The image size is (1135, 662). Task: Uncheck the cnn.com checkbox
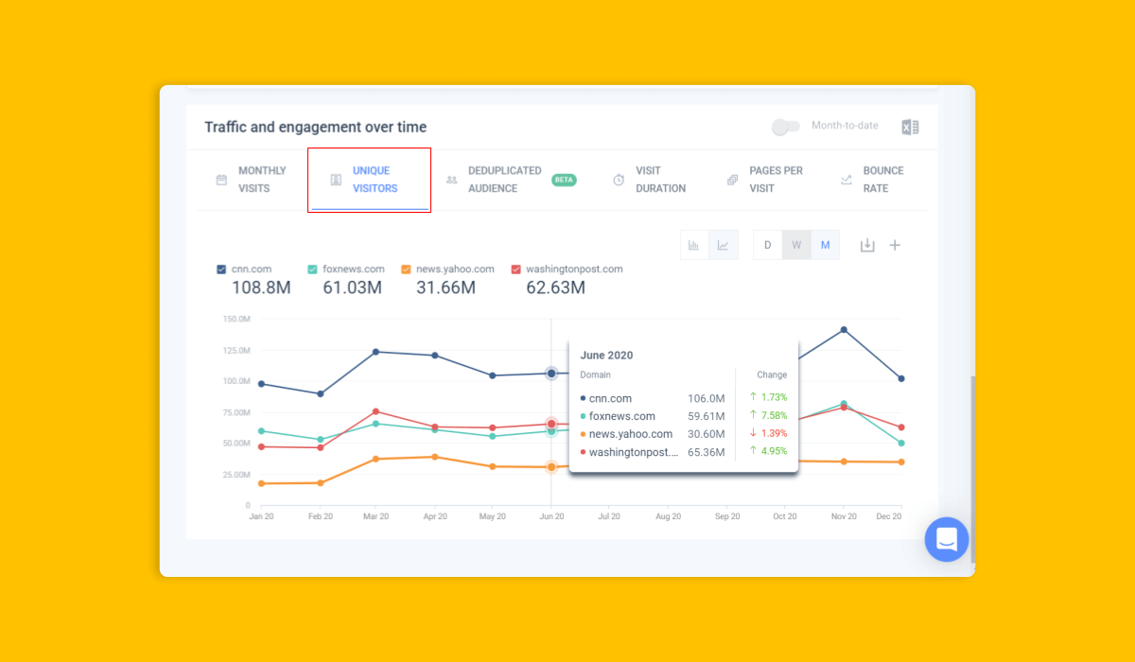pyautogui.click(x=221, y=270)
